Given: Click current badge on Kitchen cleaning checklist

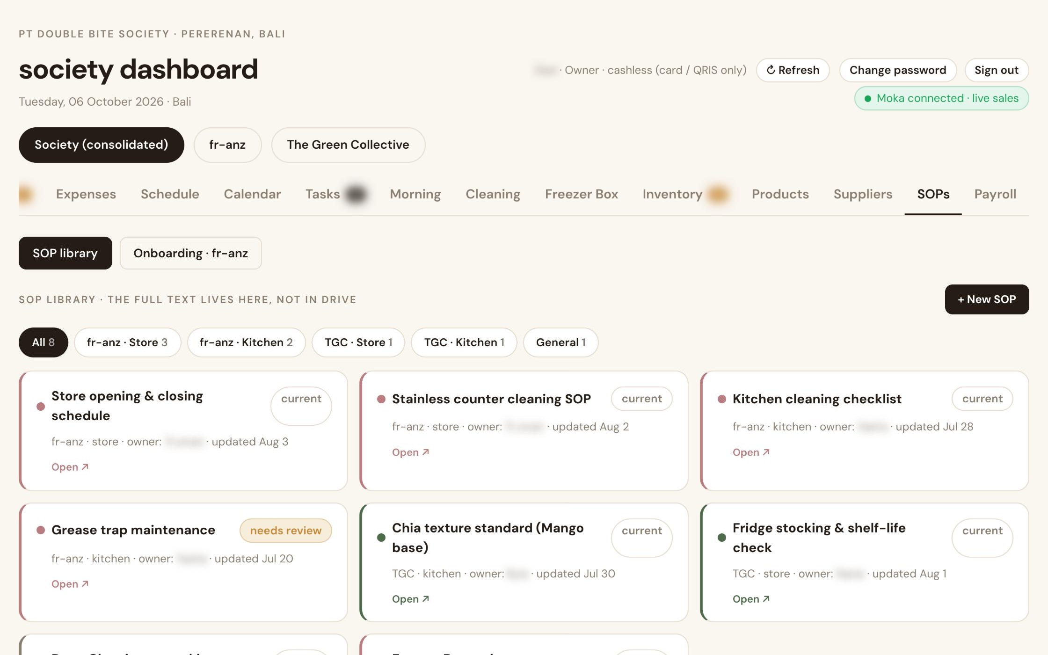Looking at the screenshot, I should pyautogui.click(x=982, y=399).
